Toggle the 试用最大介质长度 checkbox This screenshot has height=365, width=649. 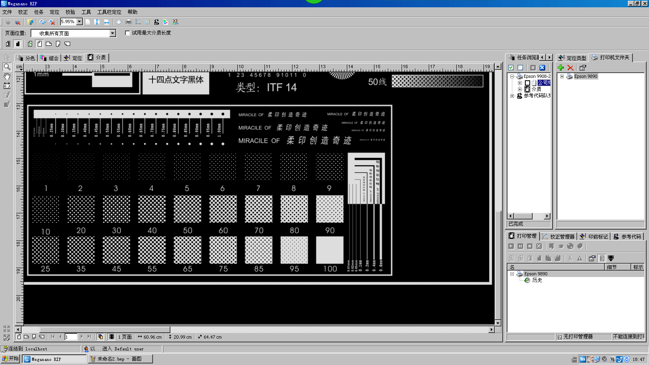(127, 33)
